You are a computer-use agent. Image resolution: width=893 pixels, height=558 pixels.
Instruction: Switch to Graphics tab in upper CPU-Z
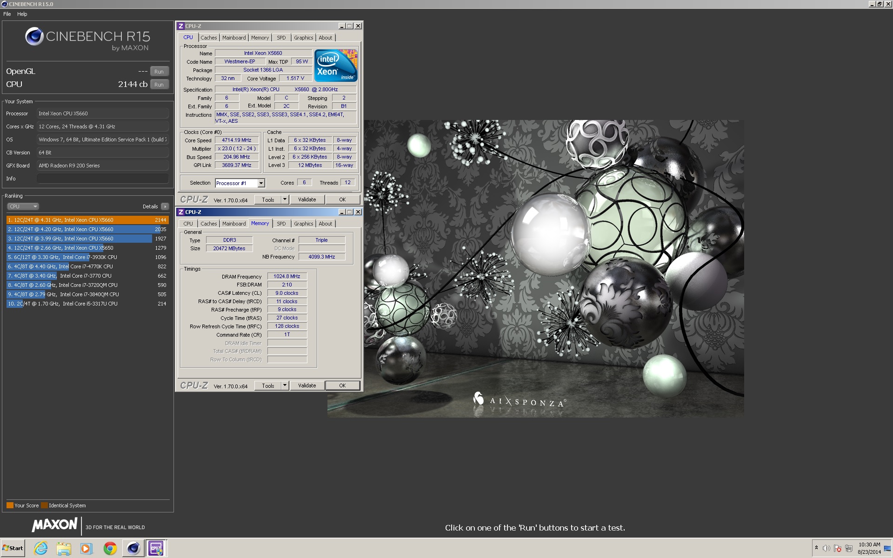pos(304,38)
